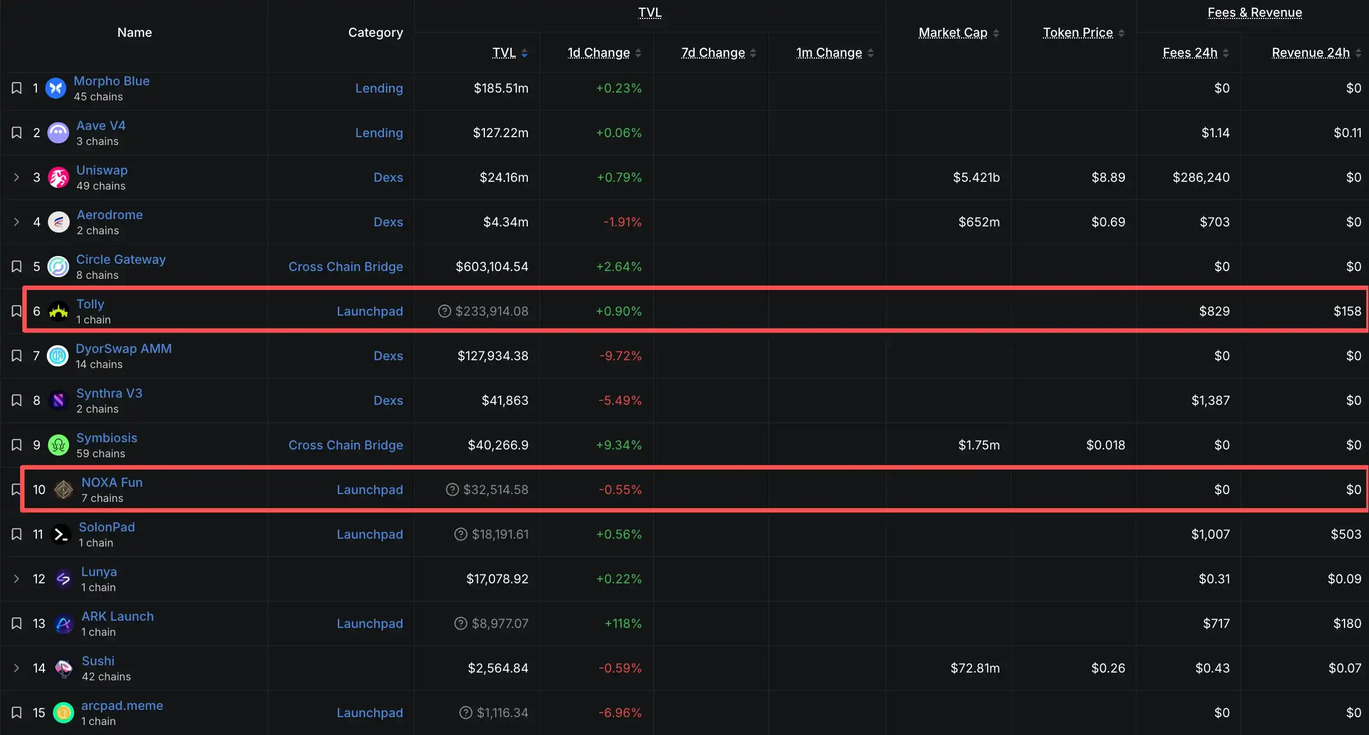The height and width of the screenshot is (735, 1369).
Task: Sort by the 1d Change column
Action: coord(604,53)
